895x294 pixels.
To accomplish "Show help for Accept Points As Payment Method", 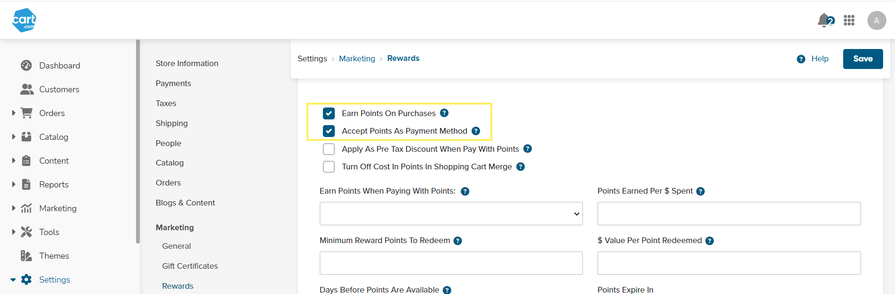I will [476, 131].
